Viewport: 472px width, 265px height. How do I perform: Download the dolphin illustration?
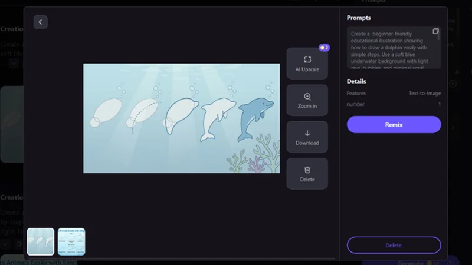(307, 137)
